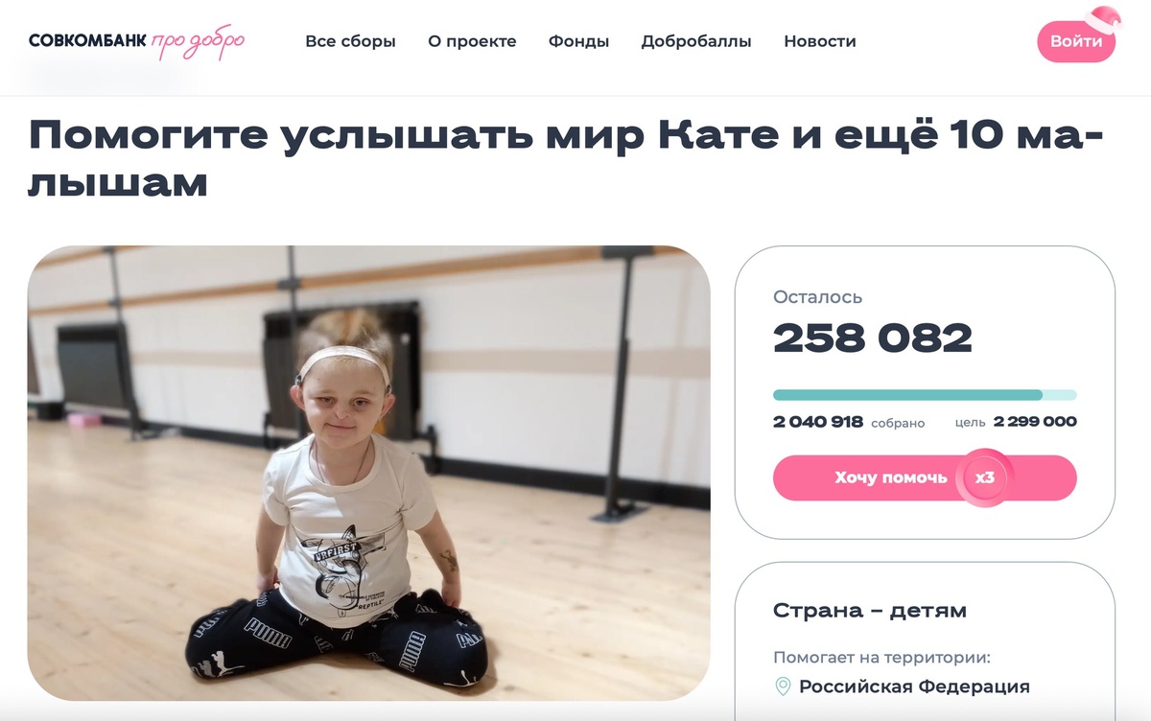The width and height of the screenshot is (1151, 721).
Task: Open the О проекте page
Action: (472, 41)
